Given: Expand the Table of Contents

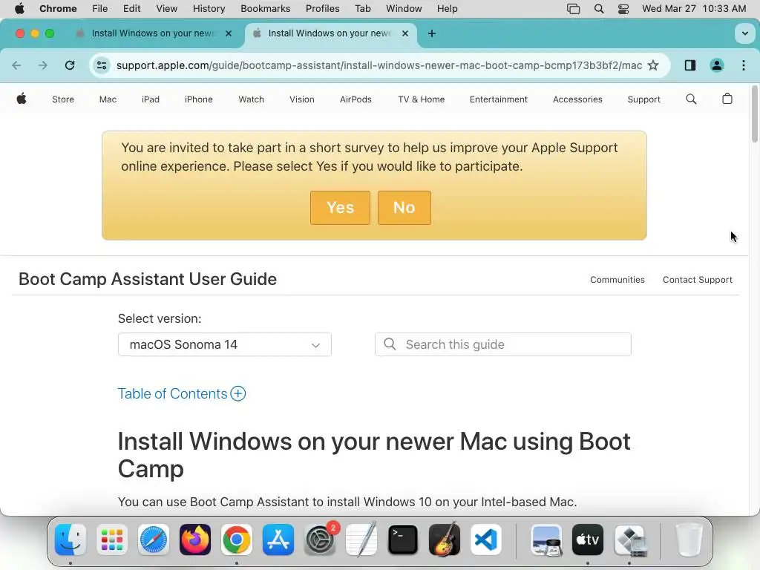Looking at the screenshot, I should 182,393.
